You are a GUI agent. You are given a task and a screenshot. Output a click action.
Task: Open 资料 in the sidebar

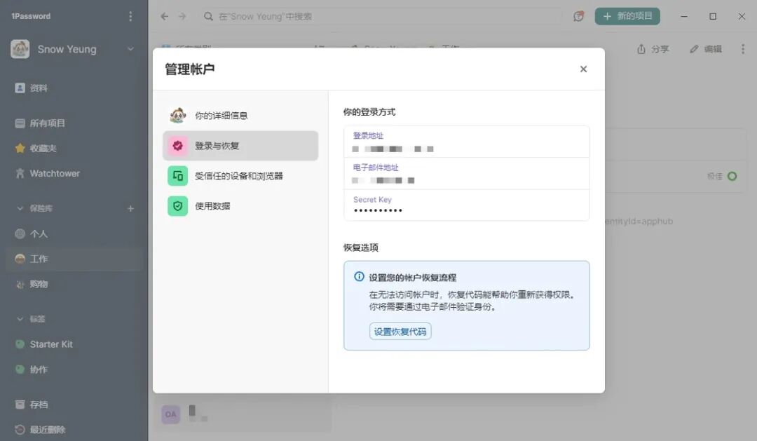coord(74,88)
